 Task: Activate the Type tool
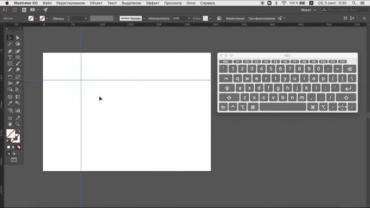tap(10, 58)
